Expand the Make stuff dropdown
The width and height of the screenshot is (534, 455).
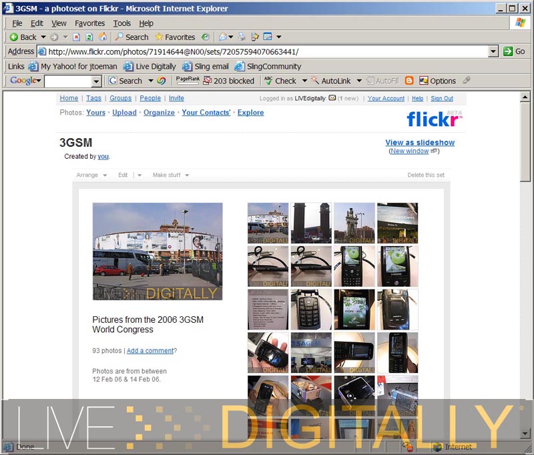coord(170,175)
